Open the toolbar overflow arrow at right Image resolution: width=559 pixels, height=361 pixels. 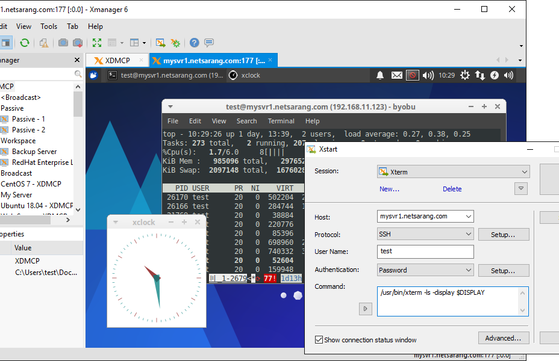click(521, 46)
